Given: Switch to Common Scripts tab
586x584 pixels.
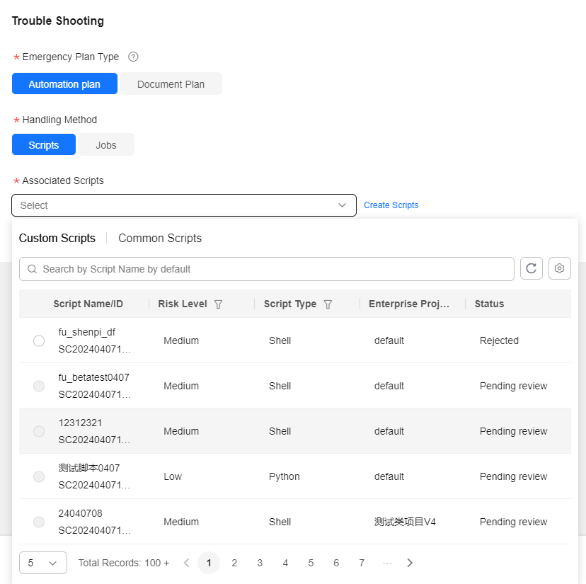Looking at the screenshot, I should [x=160, y=238].
